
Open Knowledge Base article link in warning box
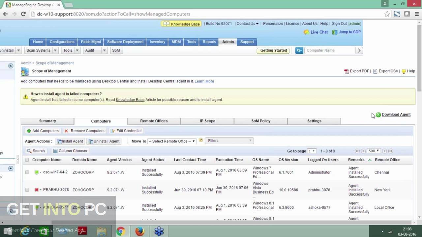(130, 100)
